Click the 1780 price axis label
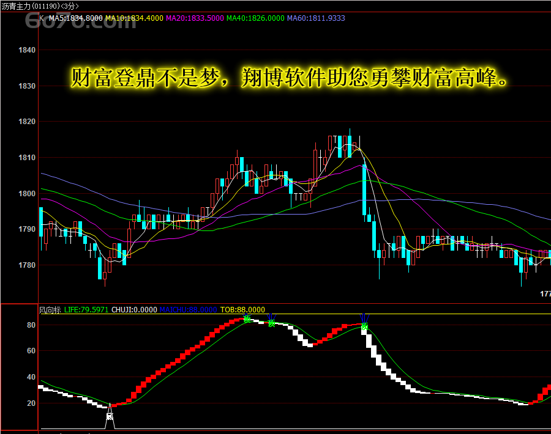The height and width of the screenshot is (434, 551). [27, 265]
